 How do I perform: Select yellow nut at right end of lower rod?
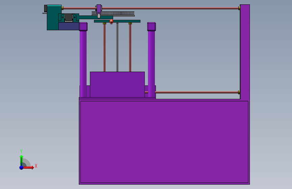tap(239, 92)
